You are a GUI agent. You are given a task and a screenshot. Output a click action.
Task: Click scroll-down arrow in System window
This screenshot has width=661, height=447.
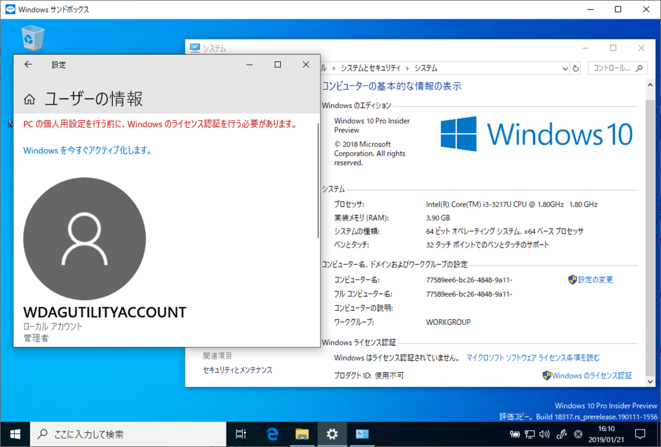[651, 381]
